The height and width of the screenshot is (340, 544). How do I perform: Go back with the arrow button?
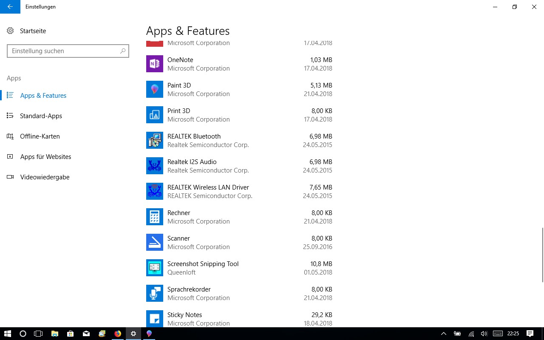point(10,7)
